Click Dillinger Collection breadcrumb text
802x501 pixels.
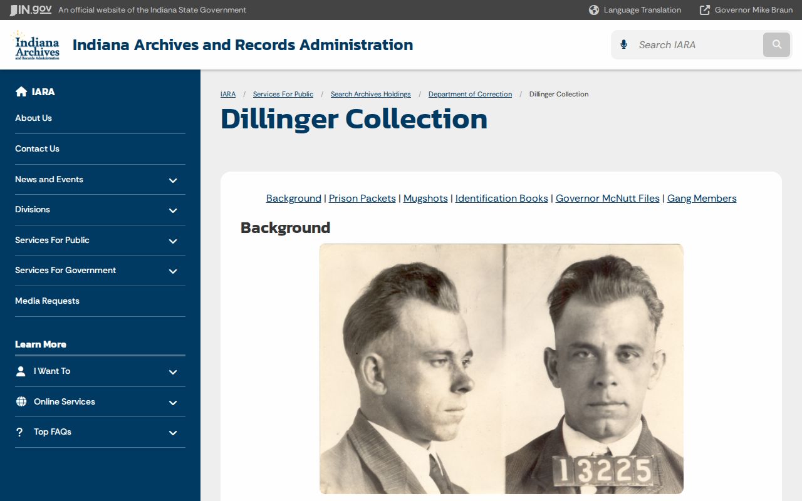click(559, 94)
